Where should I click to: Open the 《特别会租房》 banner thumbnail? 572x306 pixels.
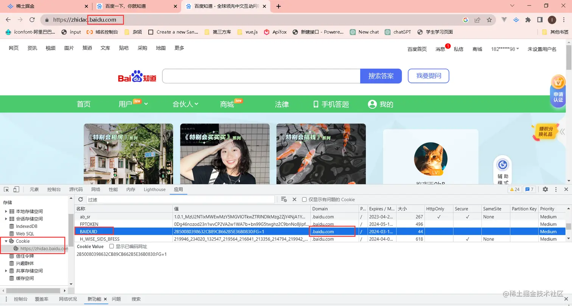128,154
